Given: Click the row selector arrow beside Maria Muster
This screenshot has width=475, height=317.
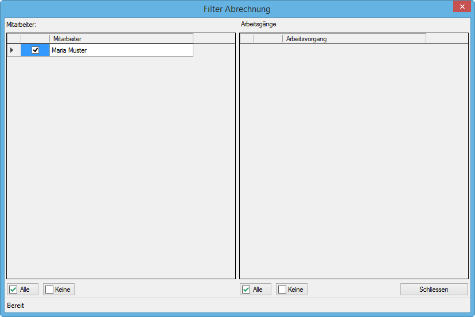Looking at the screenshot, I should [x=13, y=50].
